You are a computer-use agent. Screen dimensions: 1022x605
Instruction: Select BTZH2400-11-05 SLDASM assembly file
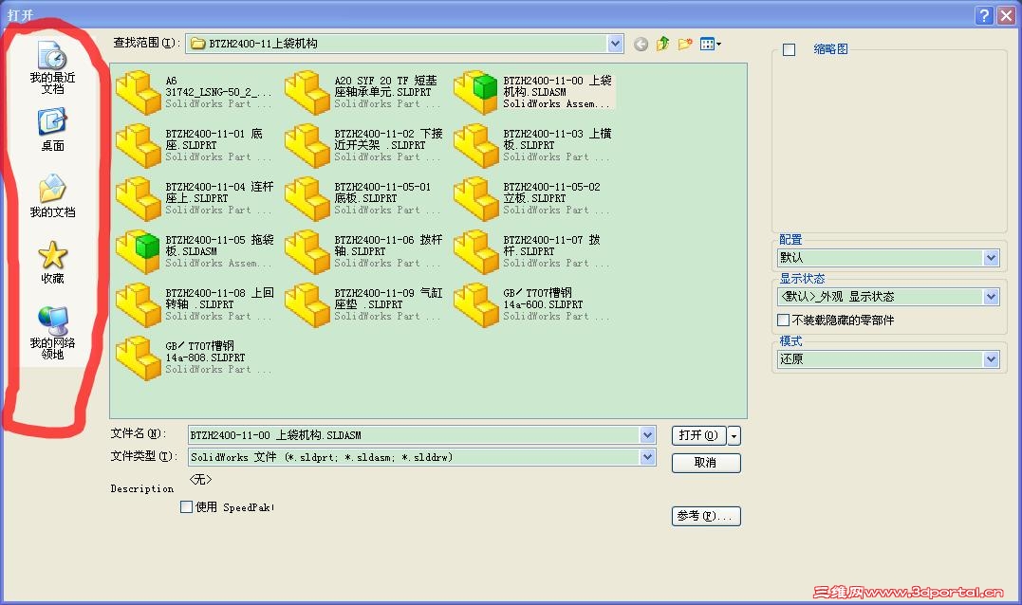195,251
